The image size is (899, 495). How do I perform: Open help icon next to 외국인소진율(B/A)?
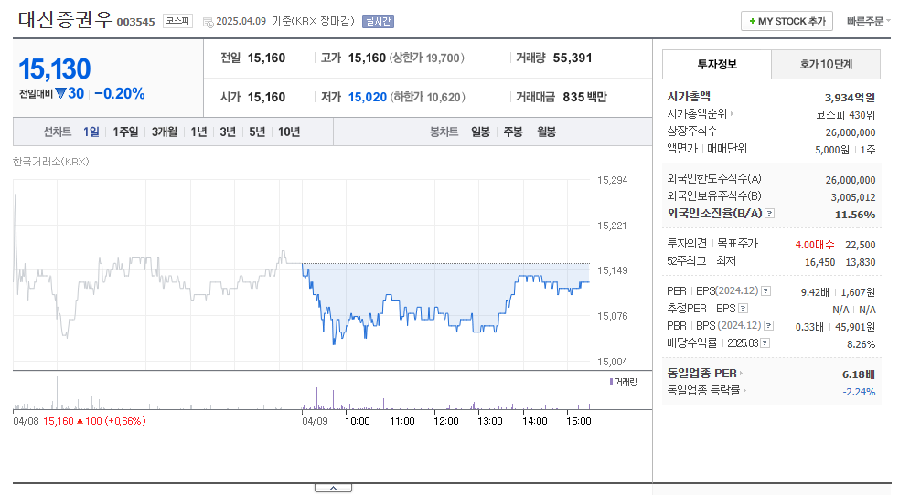point(770,214)
